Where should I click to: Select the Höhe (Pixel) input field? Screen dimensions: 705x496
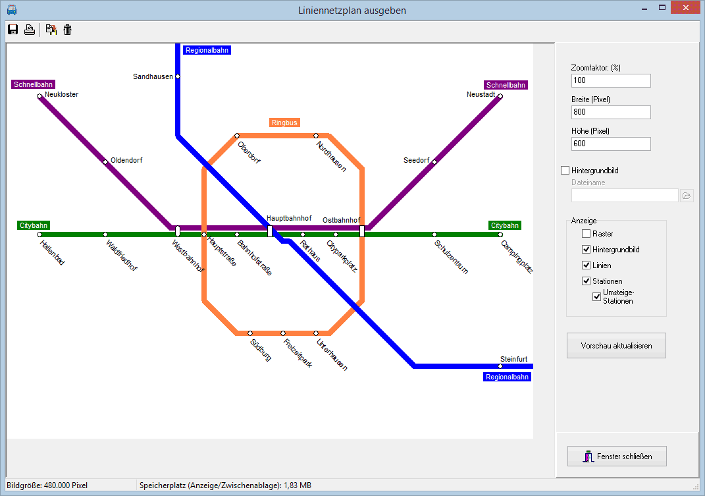coord(611,144)
